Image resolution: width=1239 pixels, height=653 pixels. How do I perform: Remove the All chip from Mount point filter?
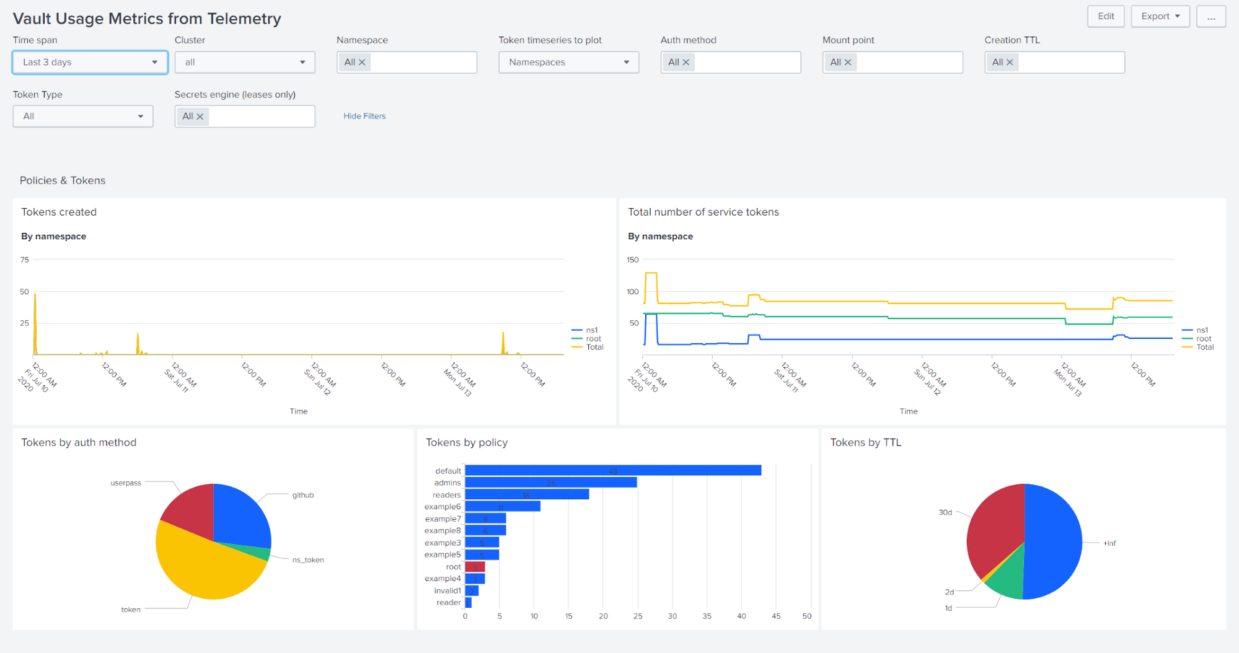849,62
